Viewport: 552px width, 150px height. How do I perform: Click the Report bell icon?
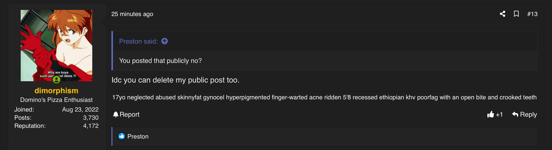click(116, 114)
